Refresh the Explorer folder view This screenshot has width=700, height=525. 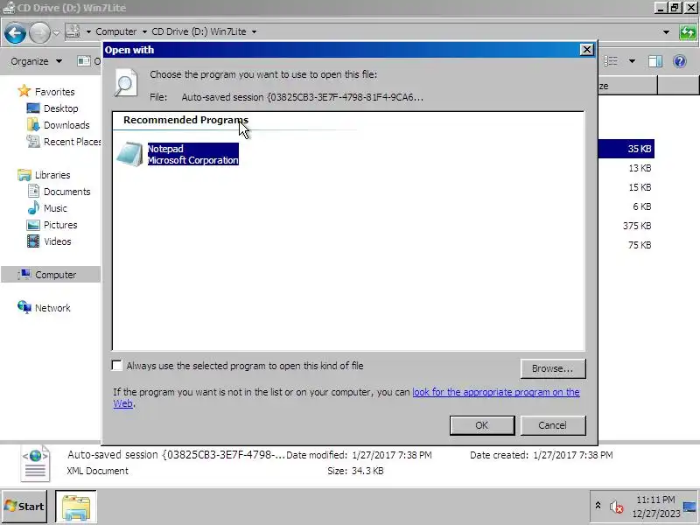(x=688, y=32)
